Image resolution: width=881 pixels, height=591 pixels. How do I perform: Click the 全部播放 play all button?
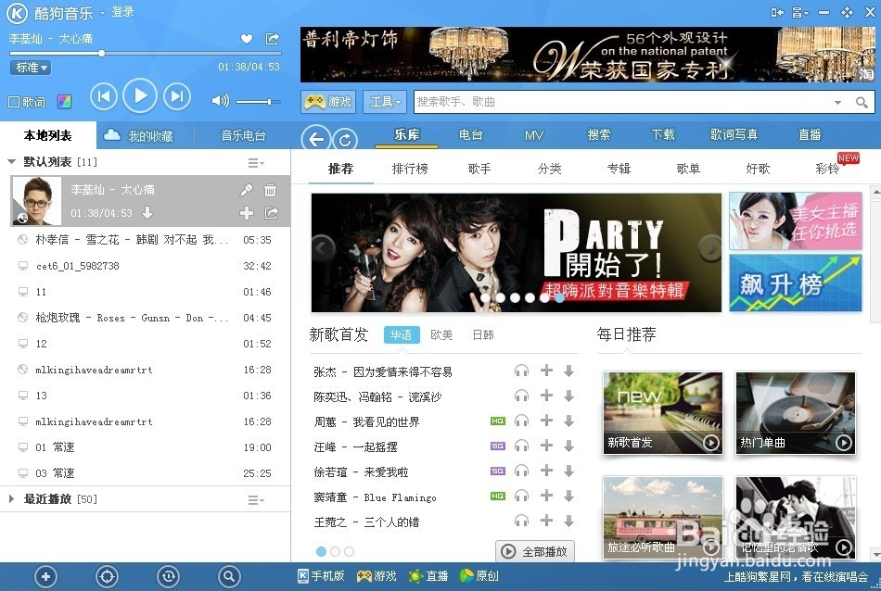[535, 552]
